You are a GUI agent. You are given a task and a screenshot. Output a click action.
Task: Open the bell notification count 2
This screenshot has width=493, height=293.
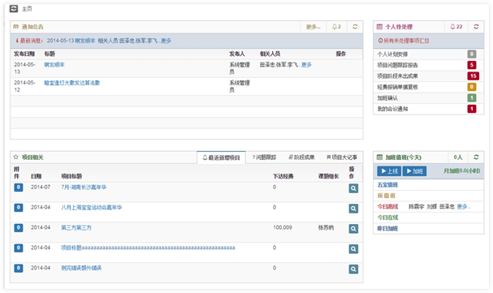pos(336,27)
